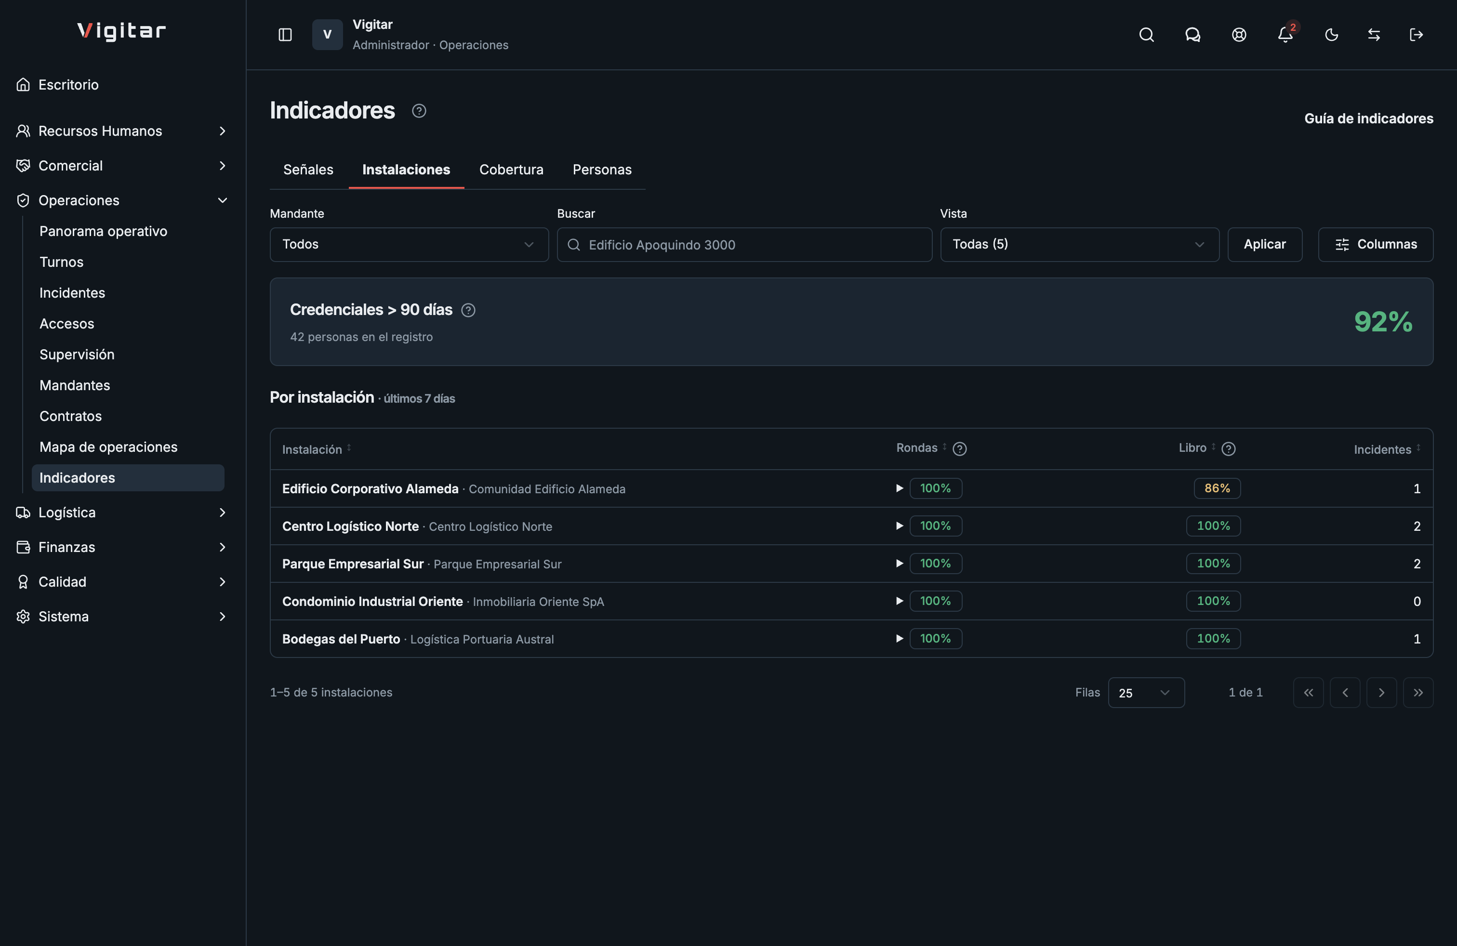Open search via magnifier icon in header
The height and width of the screenshot is (946, 1457).
point(1146,35)
